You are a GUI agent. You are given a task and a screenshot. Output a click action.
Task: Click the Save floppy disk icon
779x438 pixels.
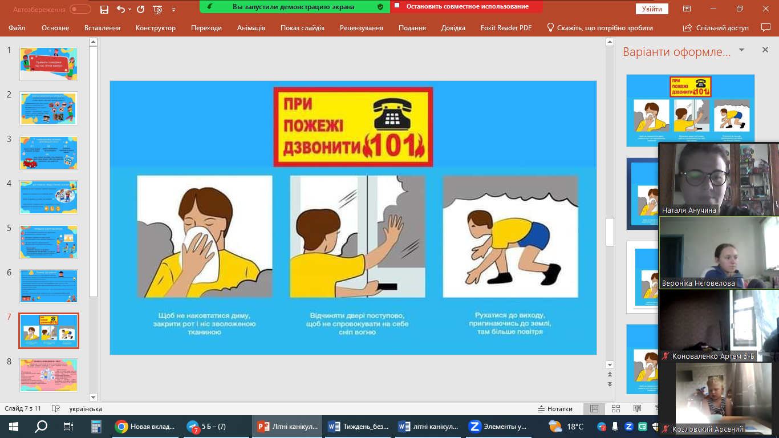tap(104, 9)
